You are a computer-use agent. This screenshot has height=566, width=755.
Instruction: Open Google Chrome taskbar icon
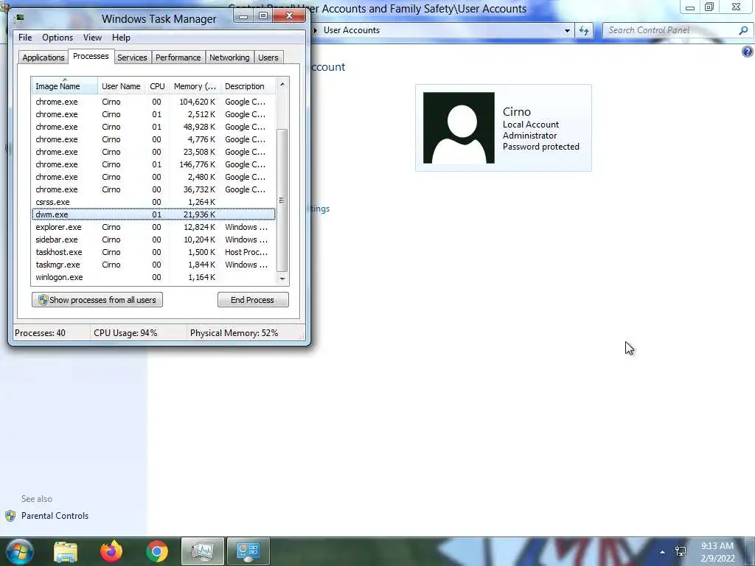tap(157, 551)
